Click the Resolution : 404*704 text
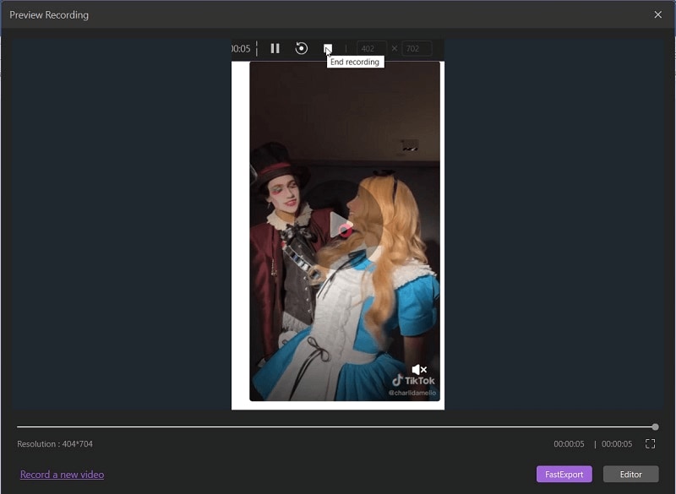 pyautogui.click(x=55, y=443)
